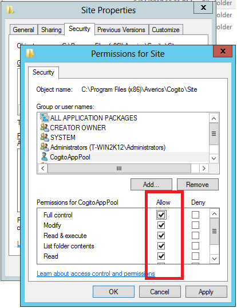Click up arrow of user list scrollbar
Image resolution: width=237 pixels, height=308 pixels.
(x=214, y=119)
